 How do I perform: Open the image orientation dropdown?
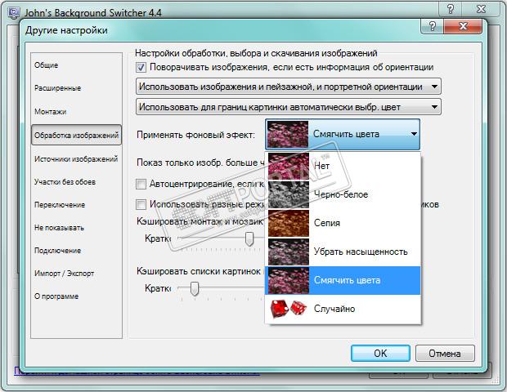pyautogui.click(x=289, y=87)
